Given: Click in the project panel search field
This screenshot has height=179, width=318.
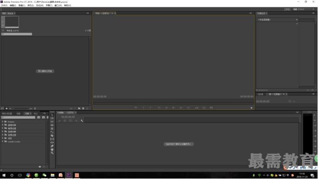Looking at the screenshot, I should (17, 34).
